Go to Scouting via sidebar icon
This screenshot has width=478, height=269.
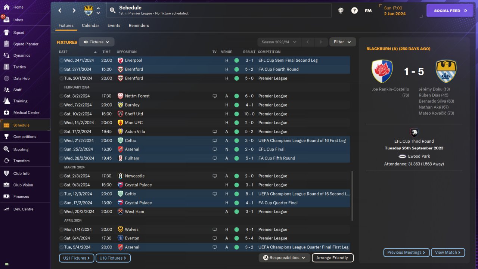click(x=6, y=149)
